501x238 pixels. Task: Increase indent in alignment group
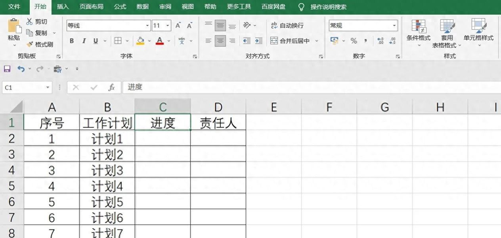[x=259, y=41]
